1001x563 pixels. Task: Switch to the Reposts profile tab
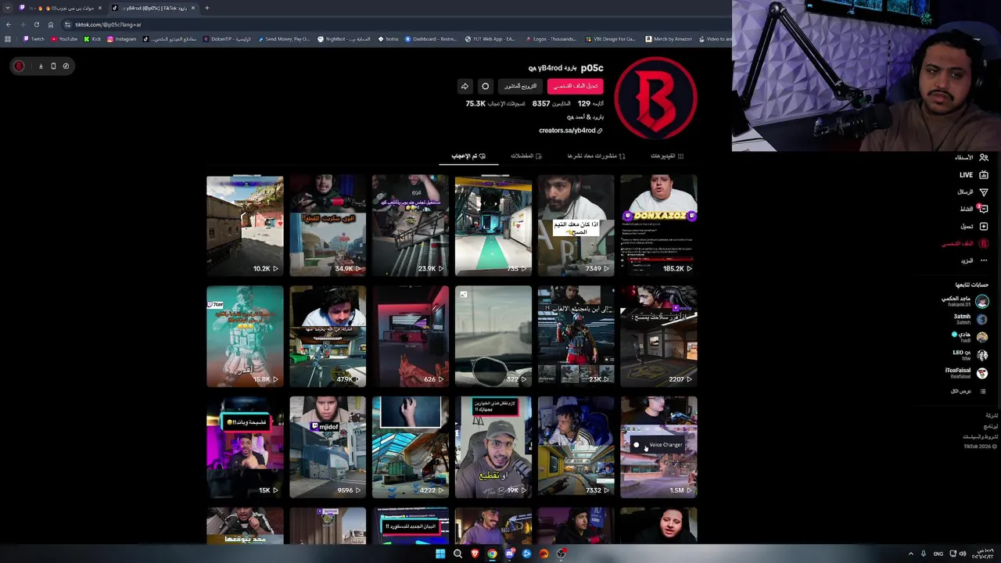[596, 156]
